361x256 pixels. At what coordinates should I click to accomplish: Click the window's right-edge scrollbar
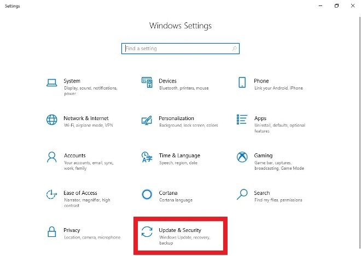359,133
